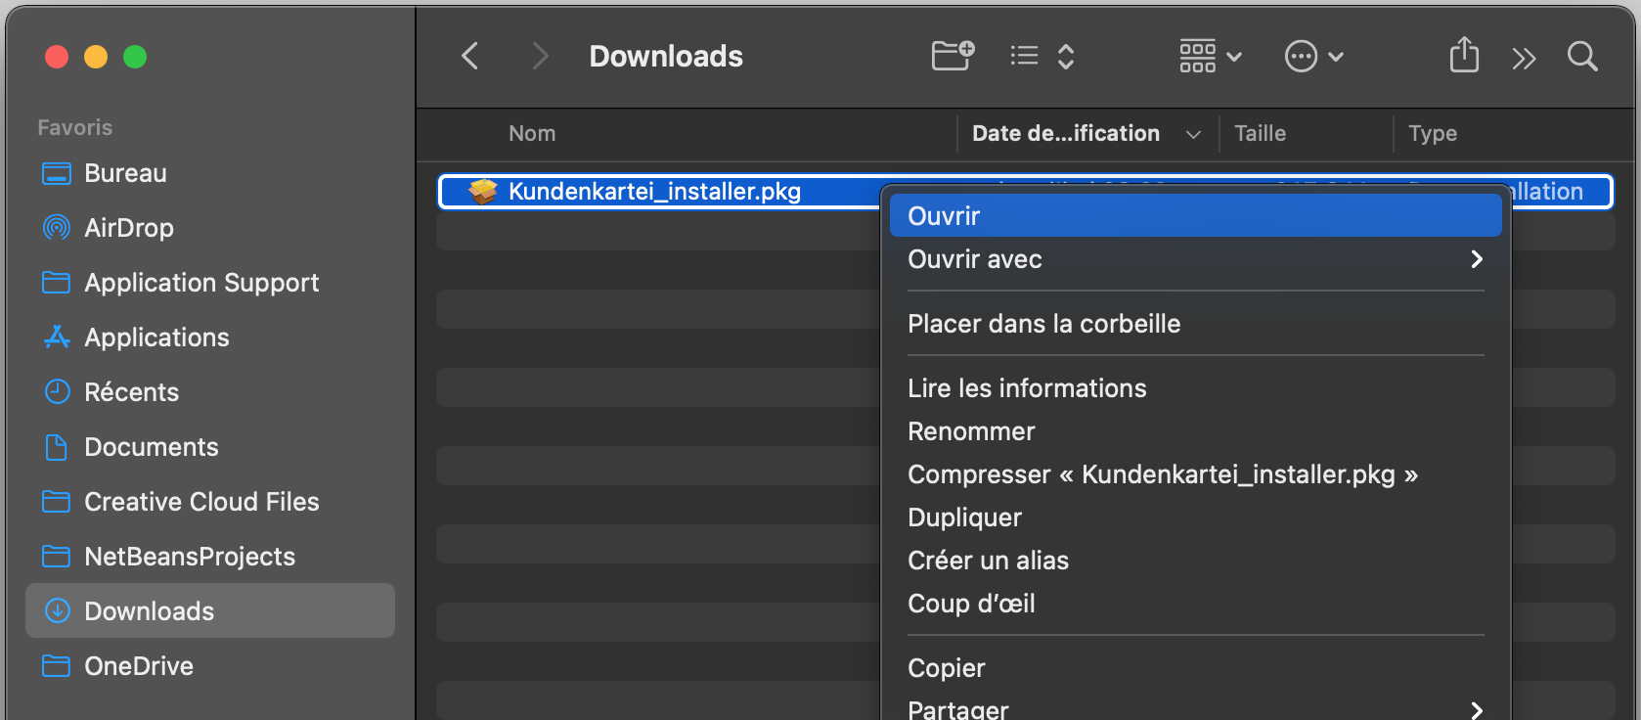
Task: Select Downloads in the sidebar
Action: pyautogui.click(x=209, y=611)
